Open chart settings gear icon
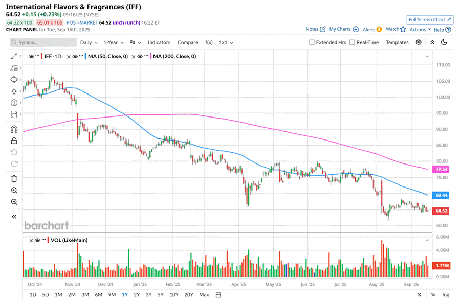This screenshot has width=462, height=304. (419, 42)
